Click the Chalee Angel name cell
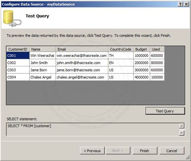 click(x=43, y=77)
